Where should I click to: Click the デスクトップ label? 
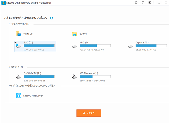click(x=28, y=34)
